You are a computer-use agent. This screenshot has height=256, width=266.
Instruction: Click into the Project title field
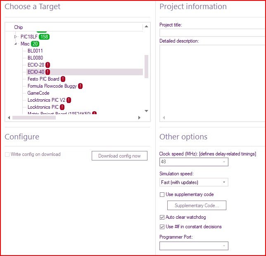coord(212,33)
